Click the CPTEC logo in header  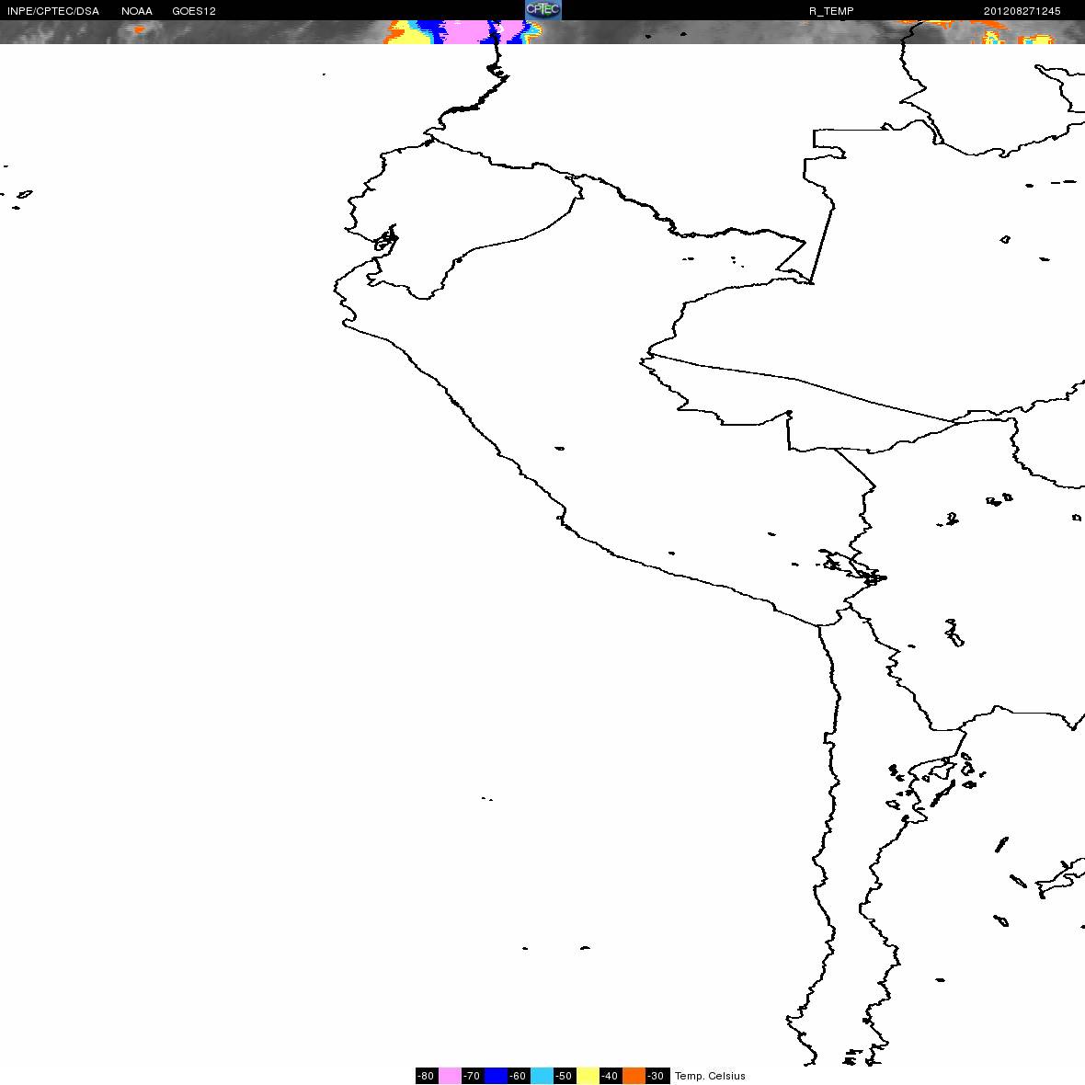[x=543, y=10]
